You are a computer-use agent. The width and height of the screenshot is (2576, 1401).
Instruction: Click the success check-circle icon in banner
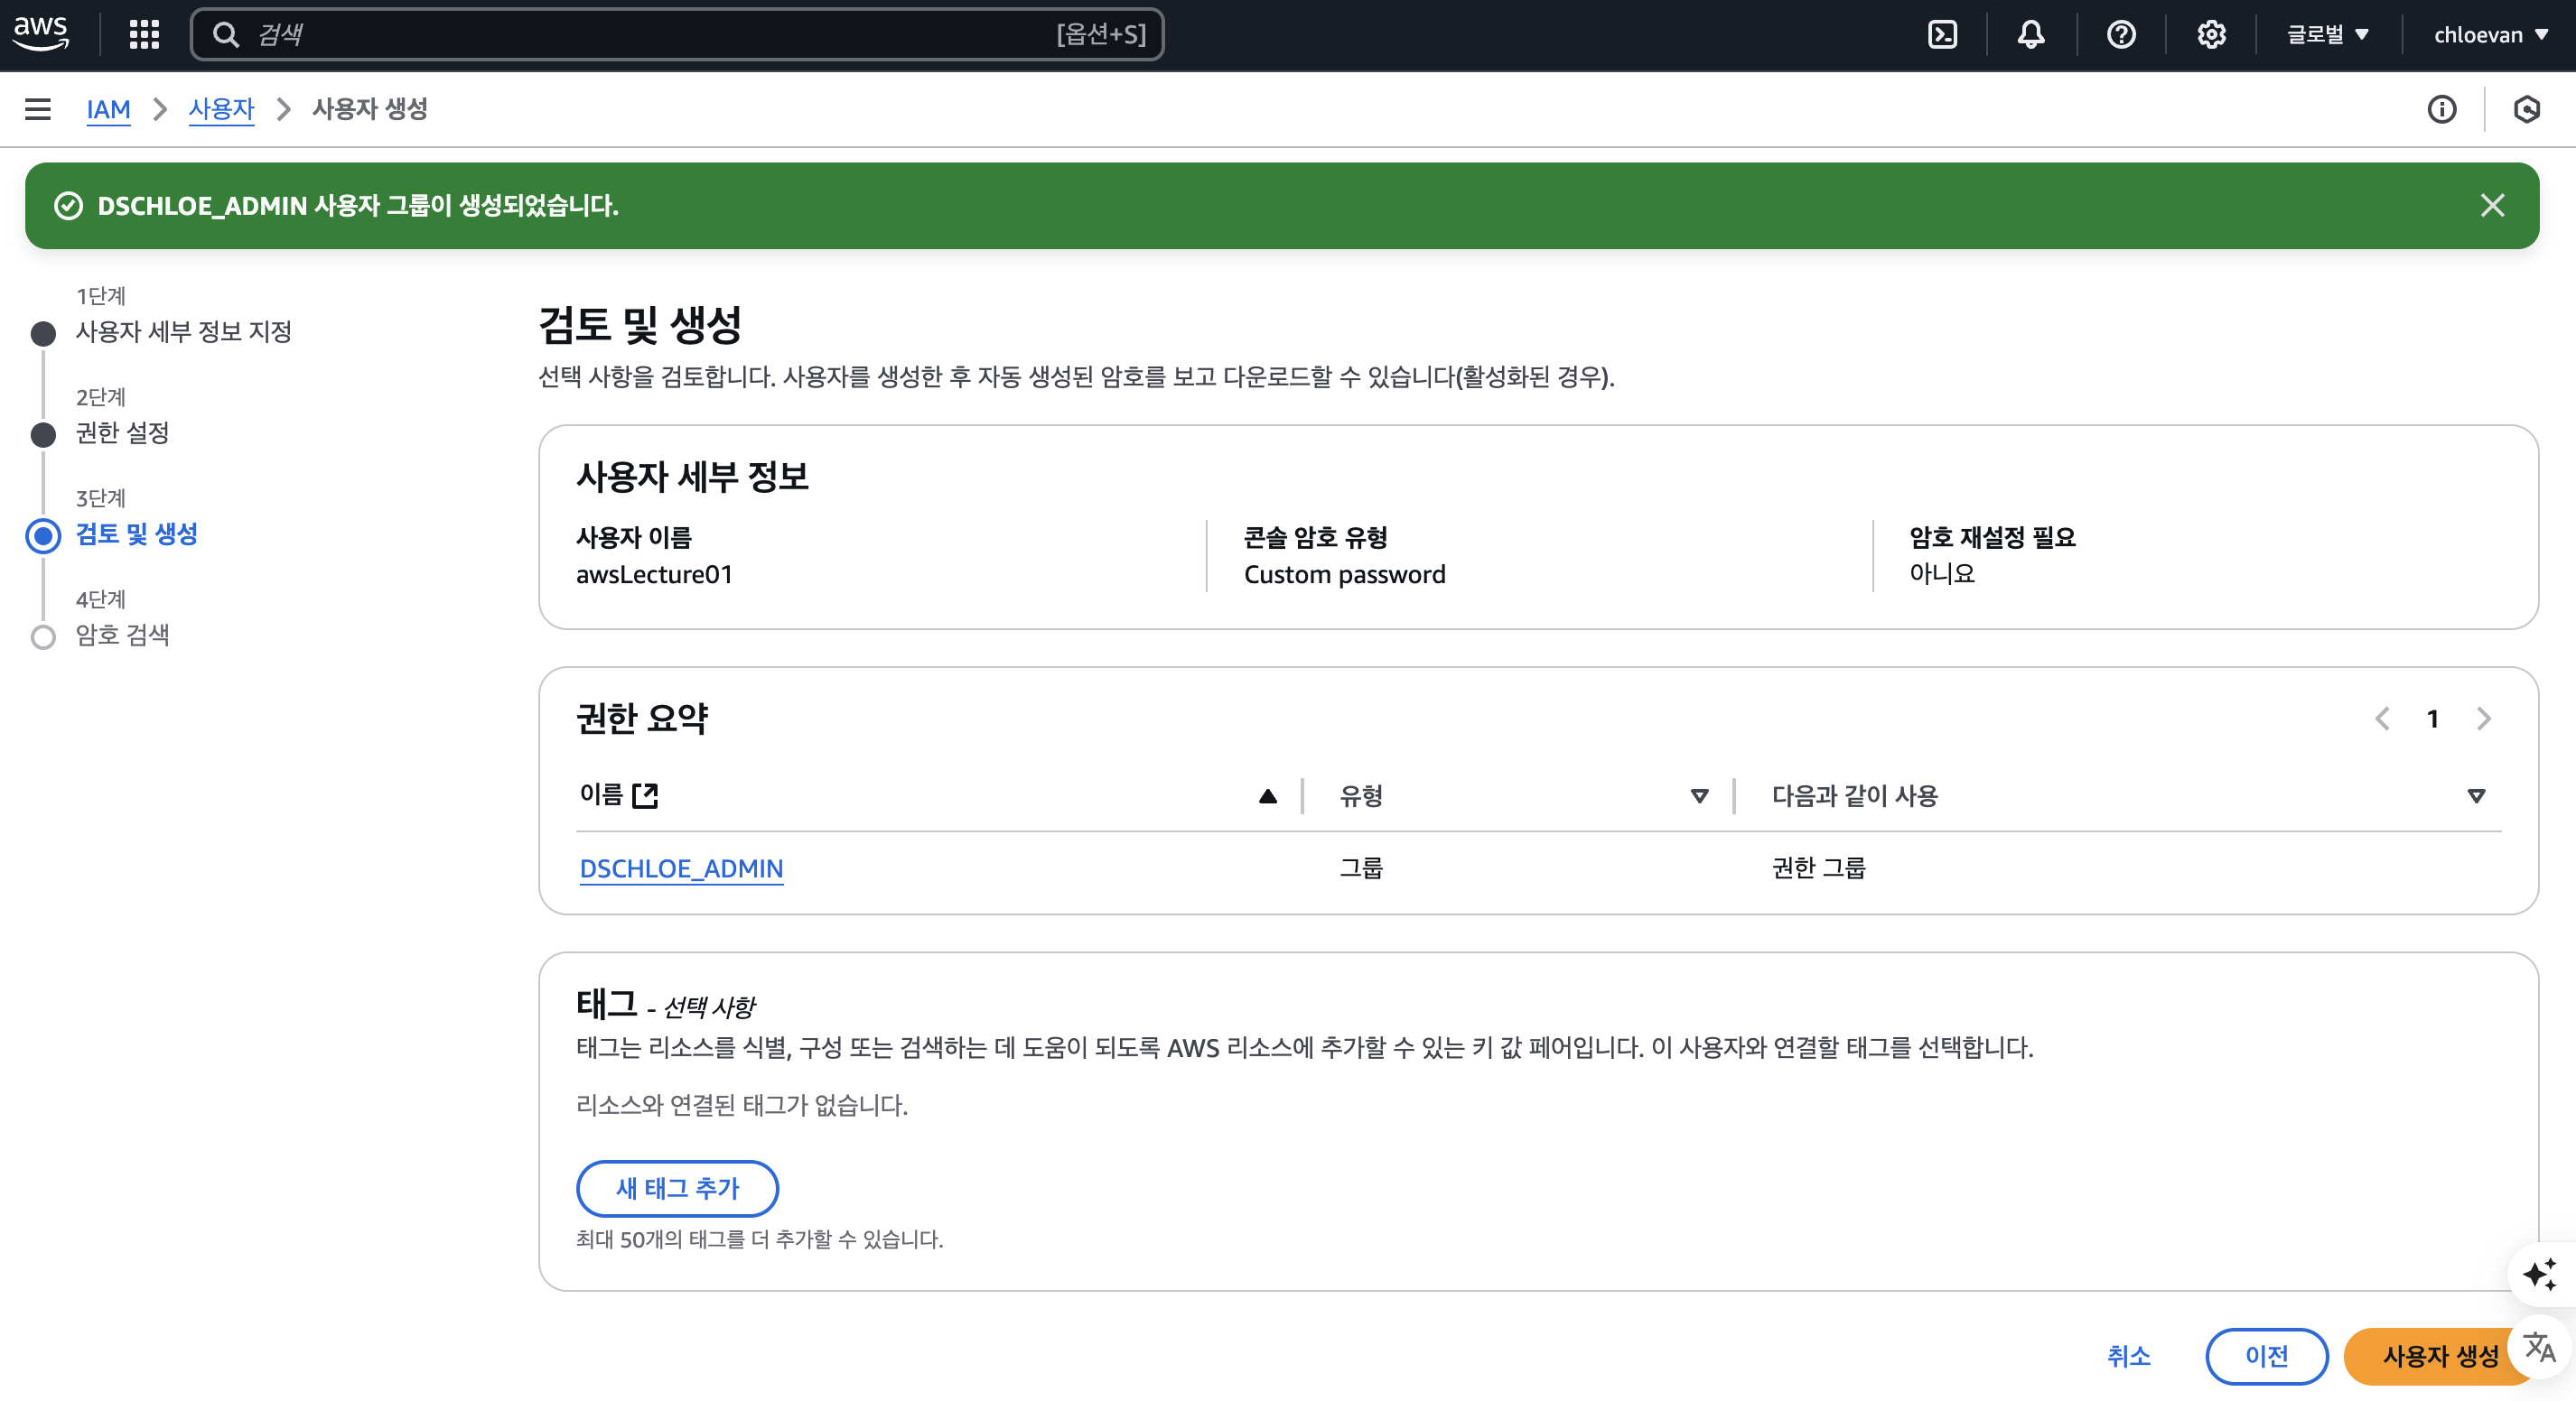68,206
